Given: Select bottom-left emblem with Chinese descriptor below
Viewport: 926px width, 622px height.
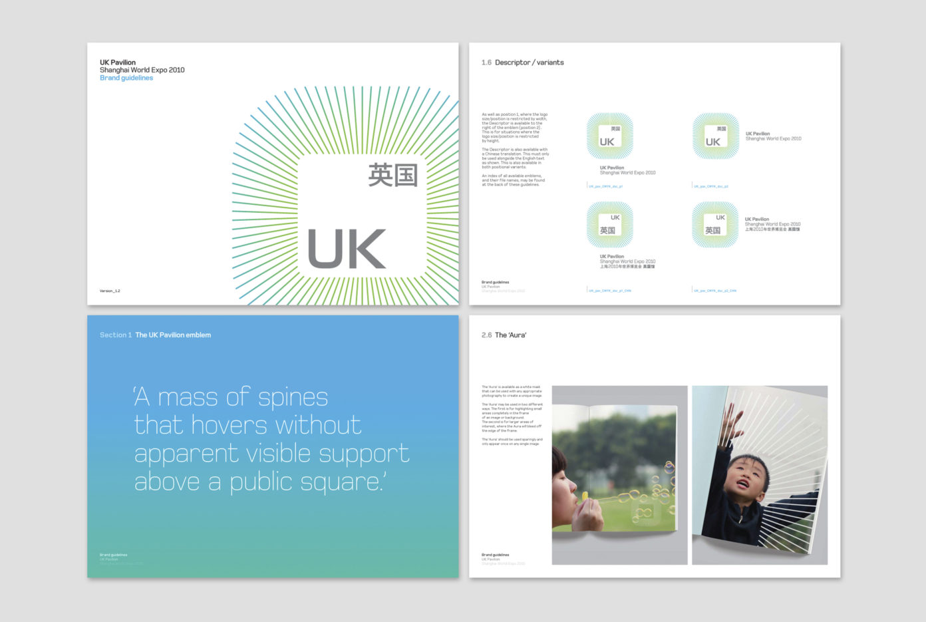Looking at the screenshot, I should (x=609, y=225).
